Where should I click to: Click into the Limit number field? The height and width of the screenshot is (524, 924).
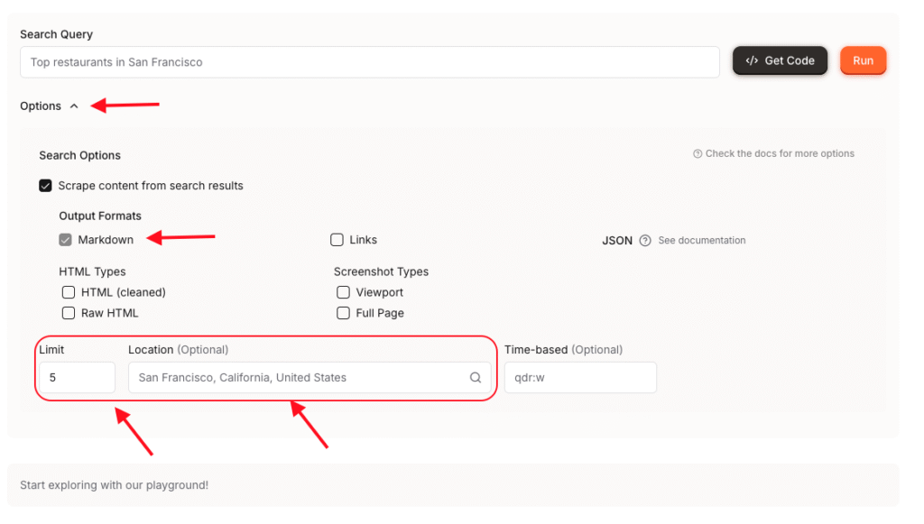pos(77,378)
